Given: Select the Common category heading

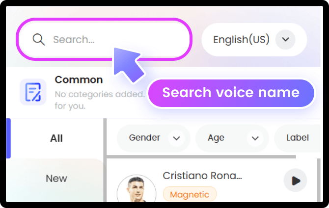Looking at the screenshot, I should (79, 79).
